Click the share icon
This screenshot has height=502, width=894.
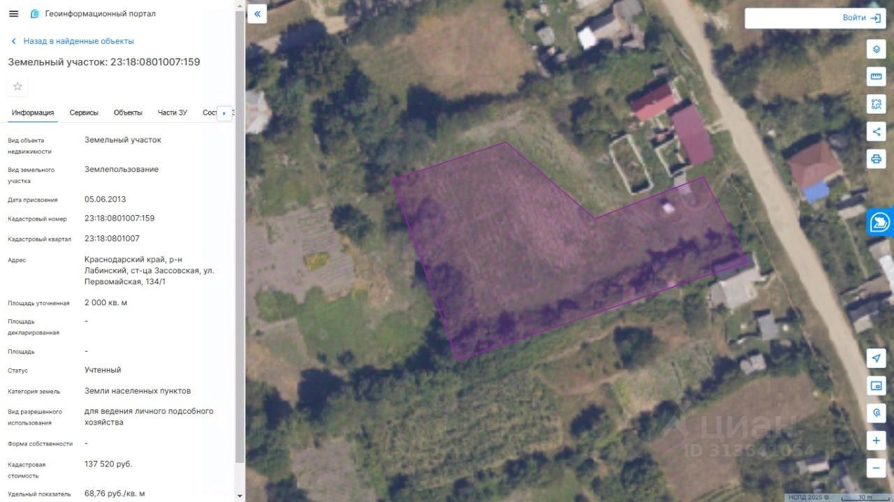(876, 131)
